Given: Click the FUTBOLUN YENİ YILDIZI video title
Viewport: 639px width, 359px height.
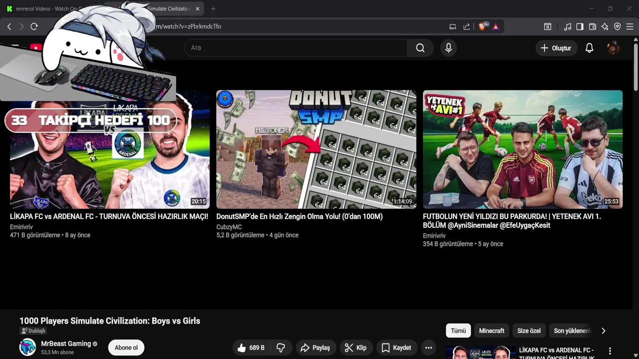Looking at the screenshot, I should tap(512, 221).
